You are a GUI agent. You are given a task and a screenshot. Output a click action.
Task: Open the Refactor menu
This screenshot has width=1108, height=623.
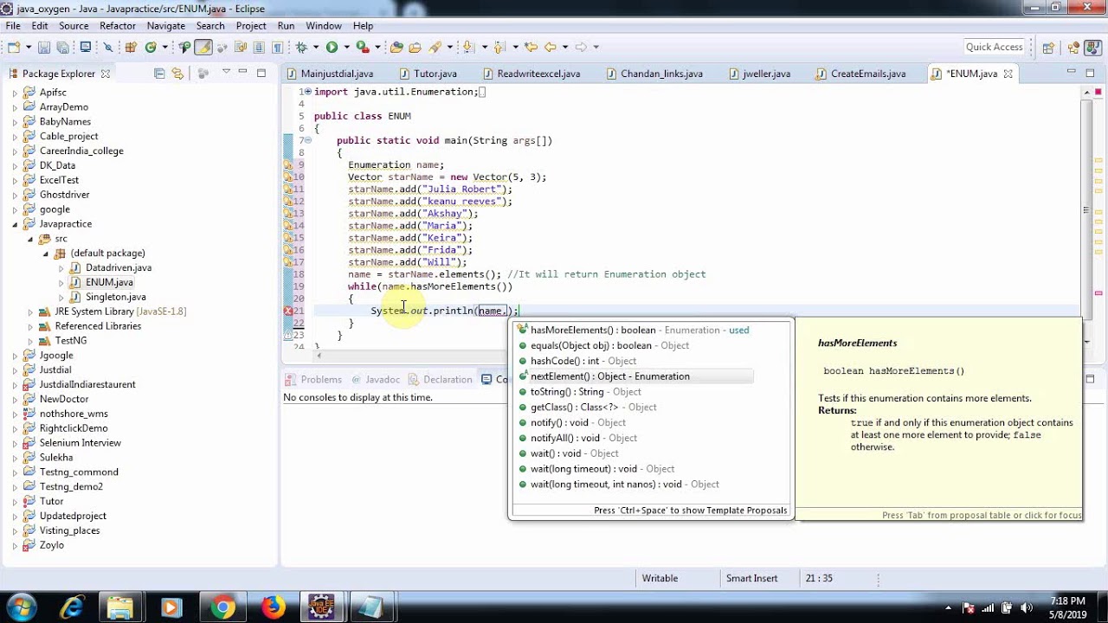click(x=118, y=26)
